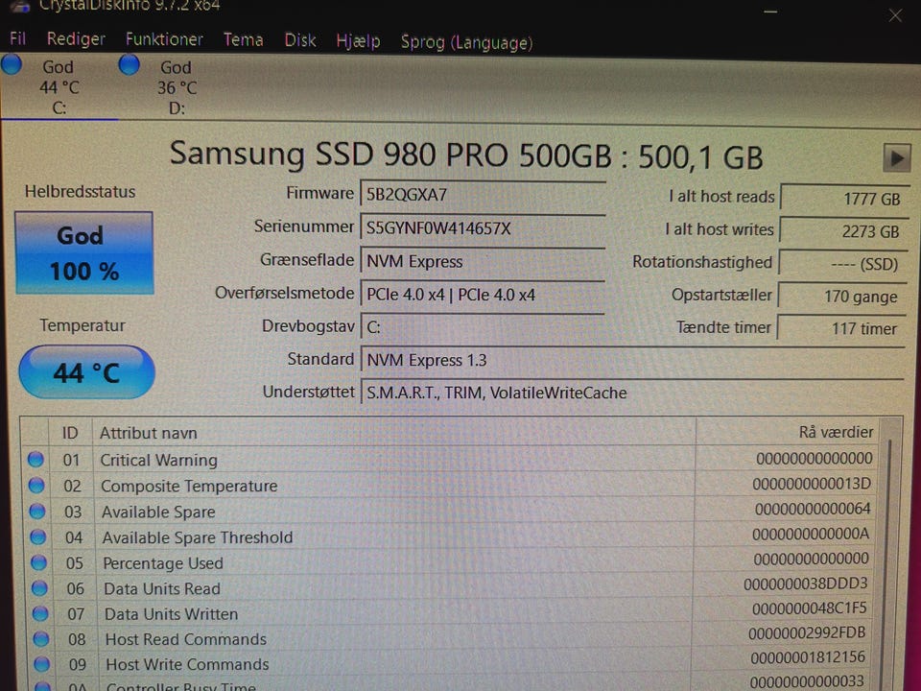Click status dot for Available Spare row

[37, 511]
